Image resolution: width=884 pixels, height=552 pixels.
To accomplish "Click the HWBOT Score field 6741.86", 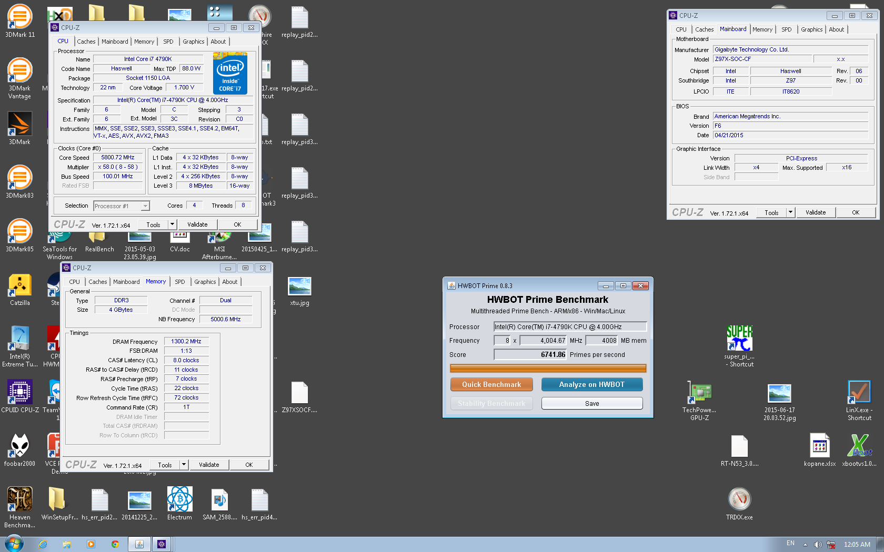I will 530,354.
